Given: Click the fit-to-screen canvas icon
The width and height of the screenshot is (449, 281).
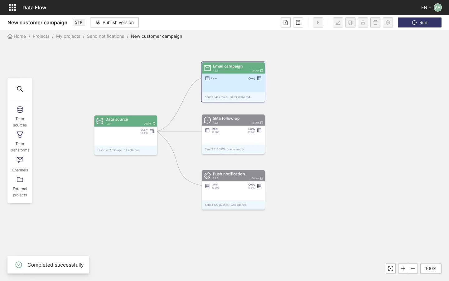Looking at the screenshot, I should [391, 269].
